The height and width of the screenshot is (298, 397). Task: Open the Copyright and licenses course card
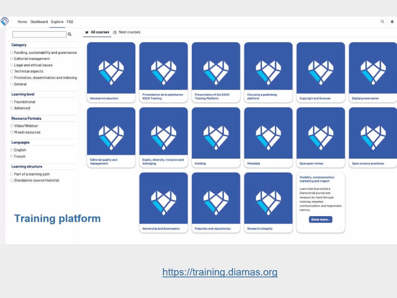click(321, 72)
